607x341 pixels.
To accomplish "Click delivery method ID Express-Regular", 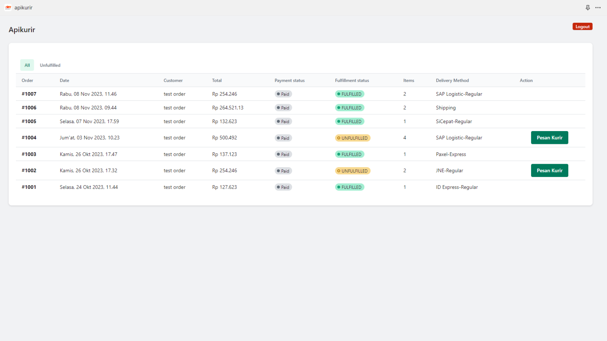I will coord(457,187).
